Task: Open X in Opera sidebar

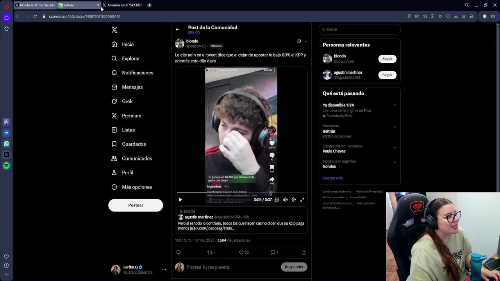Action: coord(6,155)
